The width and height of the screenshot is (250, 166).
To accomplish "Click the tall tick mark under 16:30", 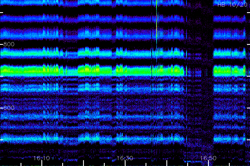I will (x=125, y=163).
